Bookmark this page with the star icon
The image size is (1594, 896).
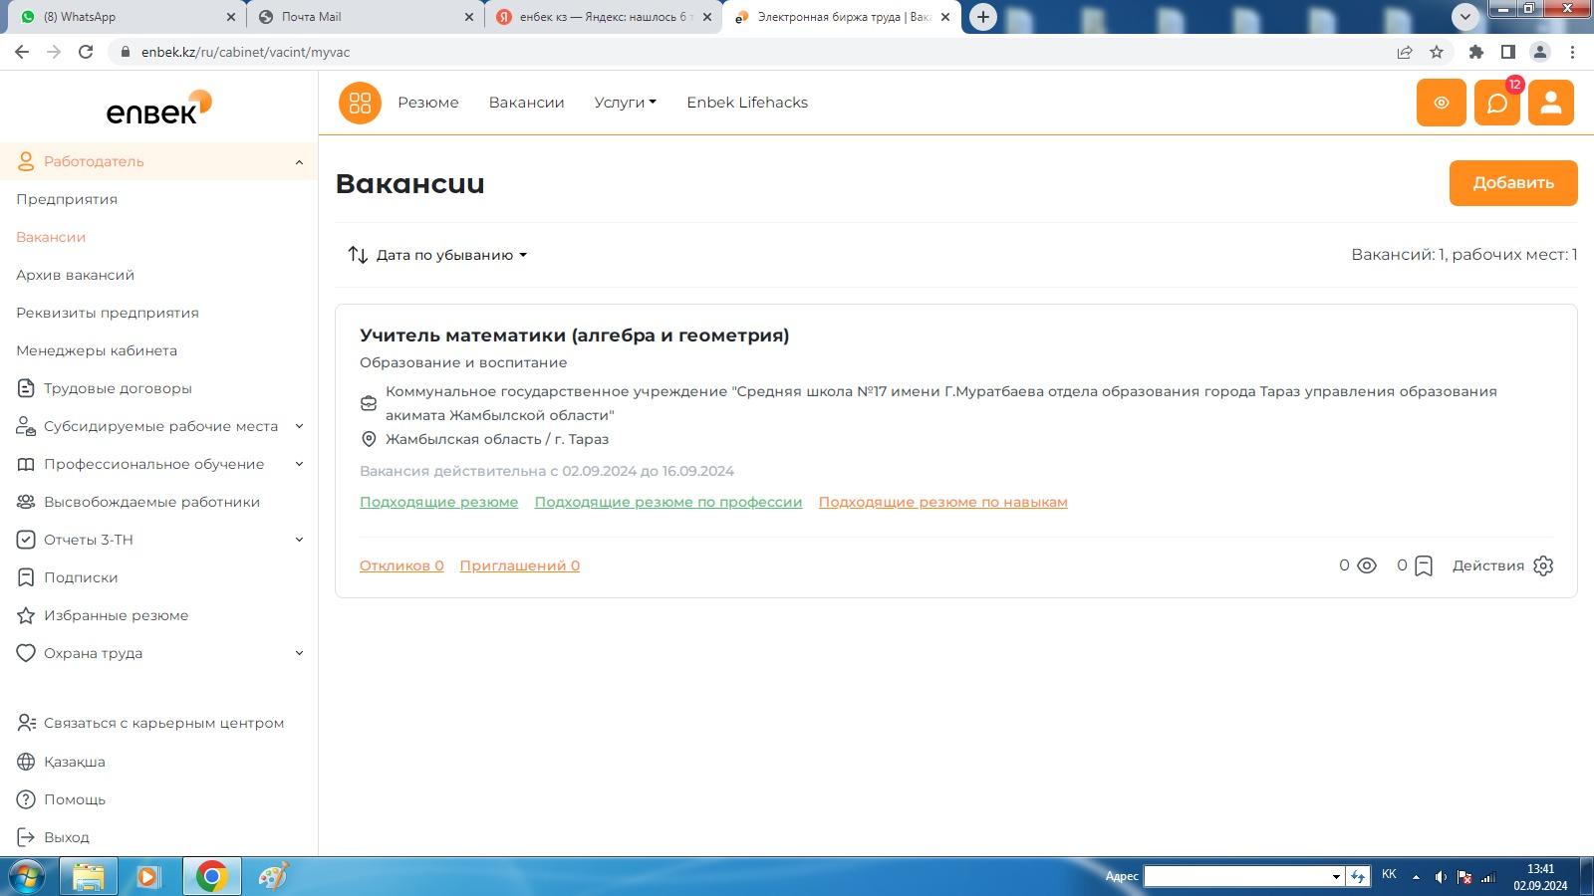click(x=1437, y=52)
